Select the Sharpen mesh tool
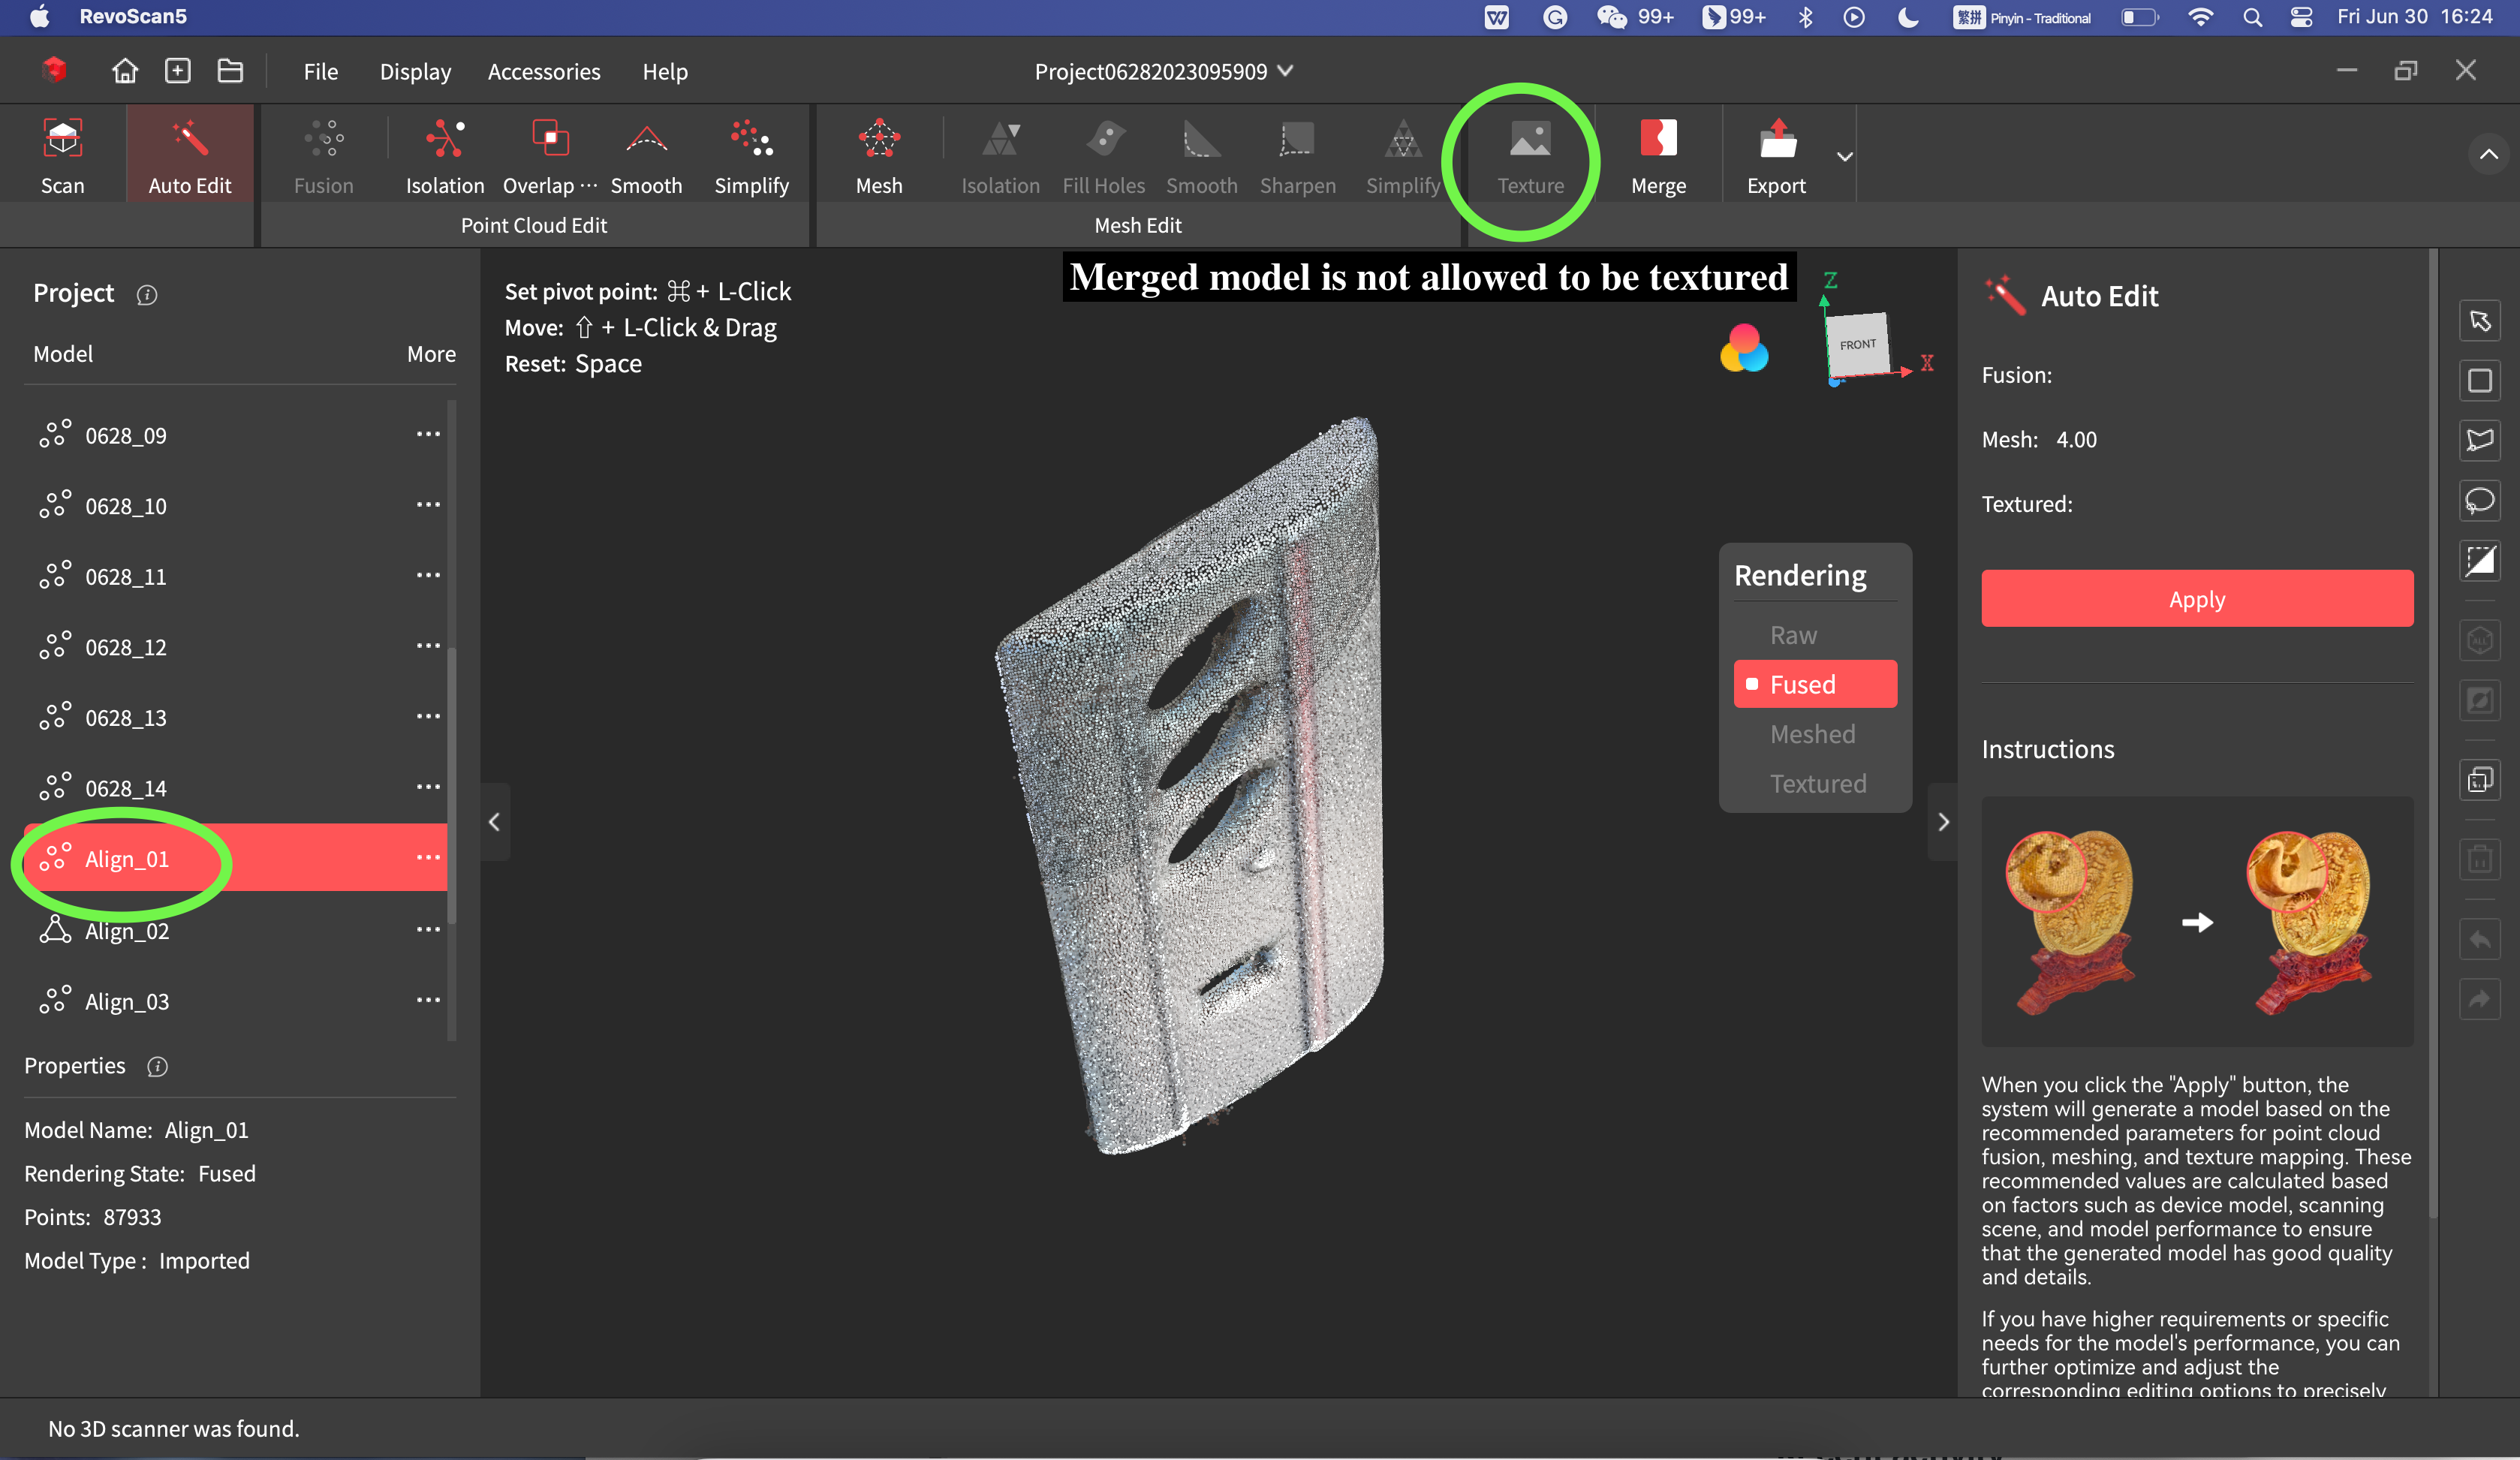This screenshot has width=2520, height=1460. (x=1297, y=153)
